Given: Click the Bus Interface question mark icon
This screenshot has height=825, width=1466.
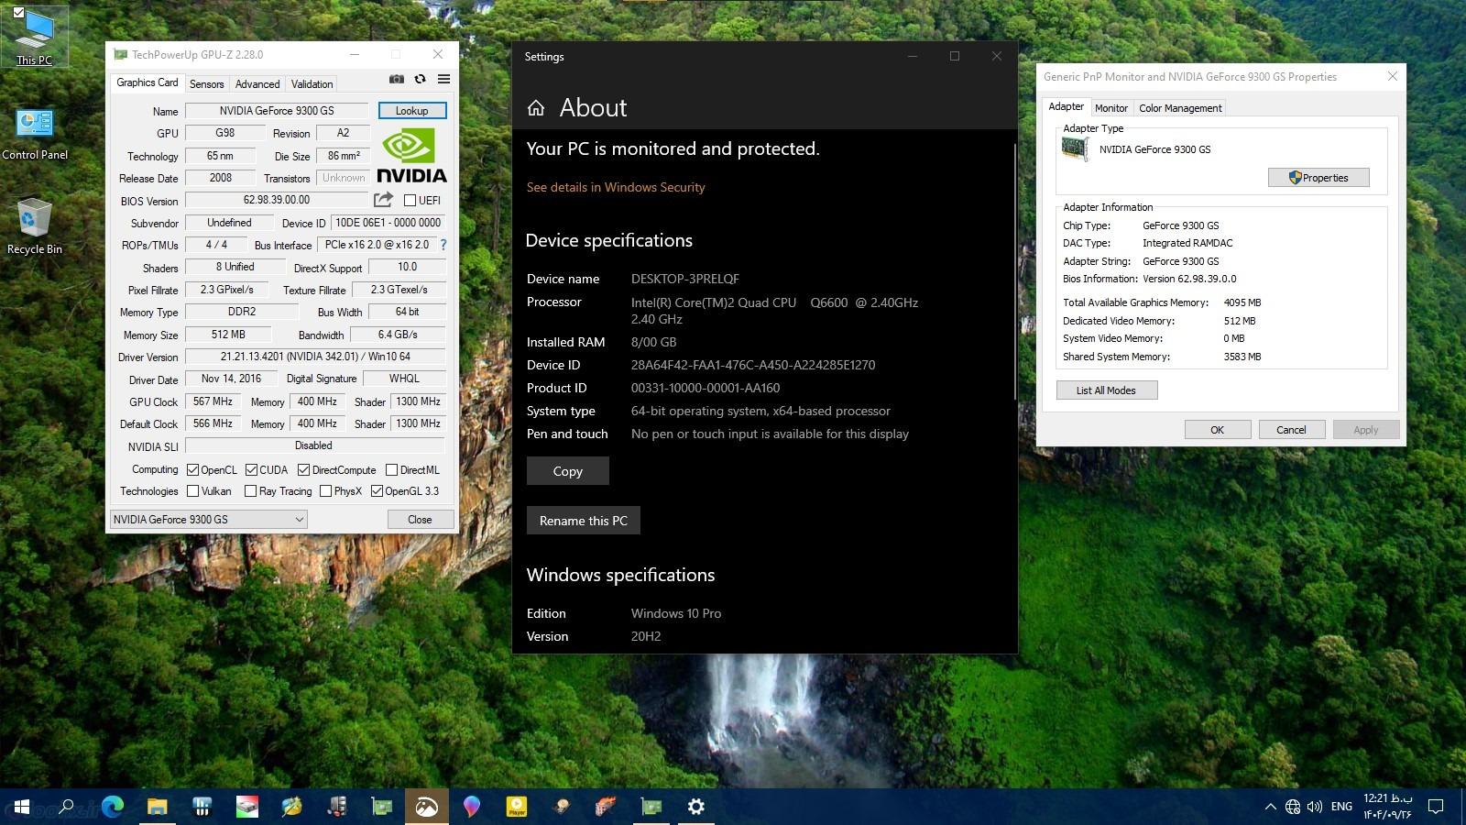Looking at the screenshot, I should pos(443,245).
